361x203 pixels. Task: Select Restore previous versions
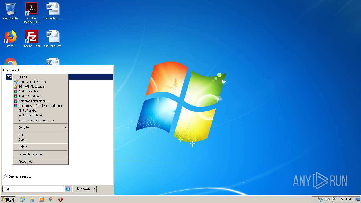pyautogui.click(x=40, y=120)
